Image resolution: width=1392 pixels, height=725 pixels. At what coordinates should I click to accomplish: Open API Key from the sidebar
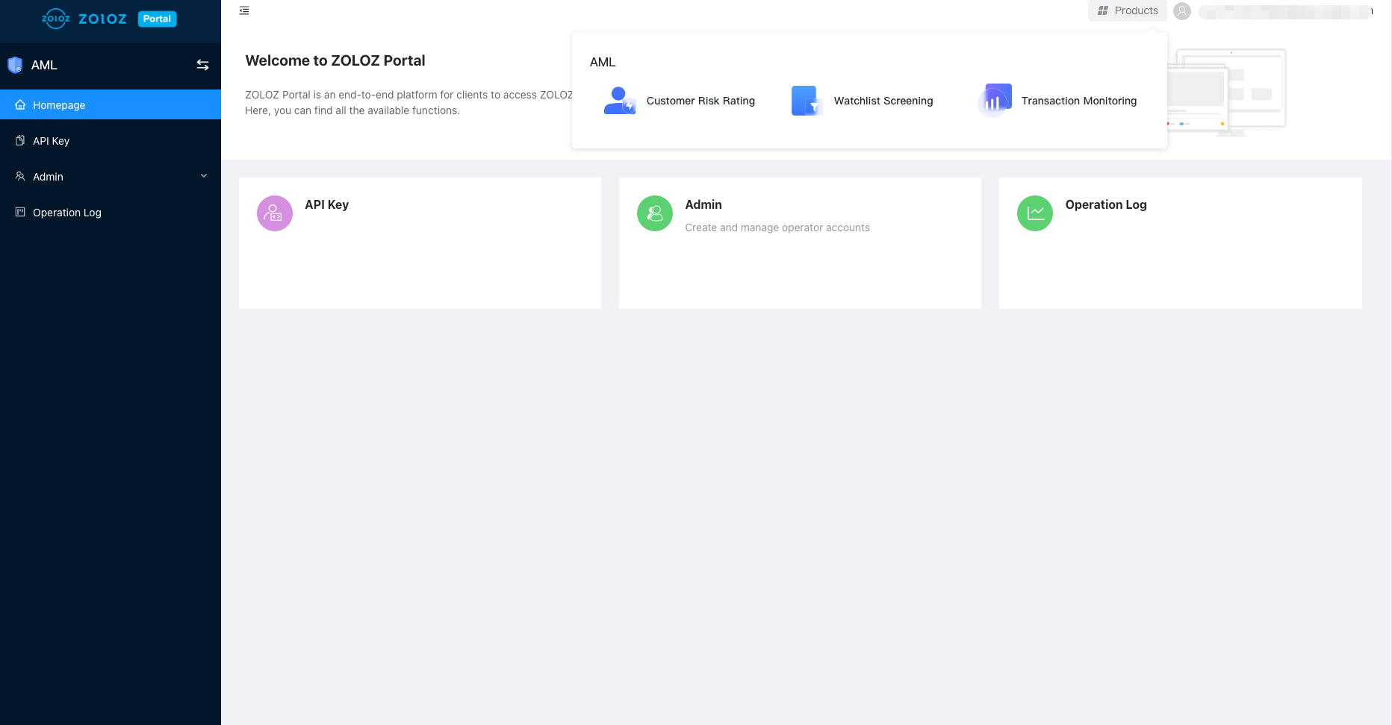point(51,141)
